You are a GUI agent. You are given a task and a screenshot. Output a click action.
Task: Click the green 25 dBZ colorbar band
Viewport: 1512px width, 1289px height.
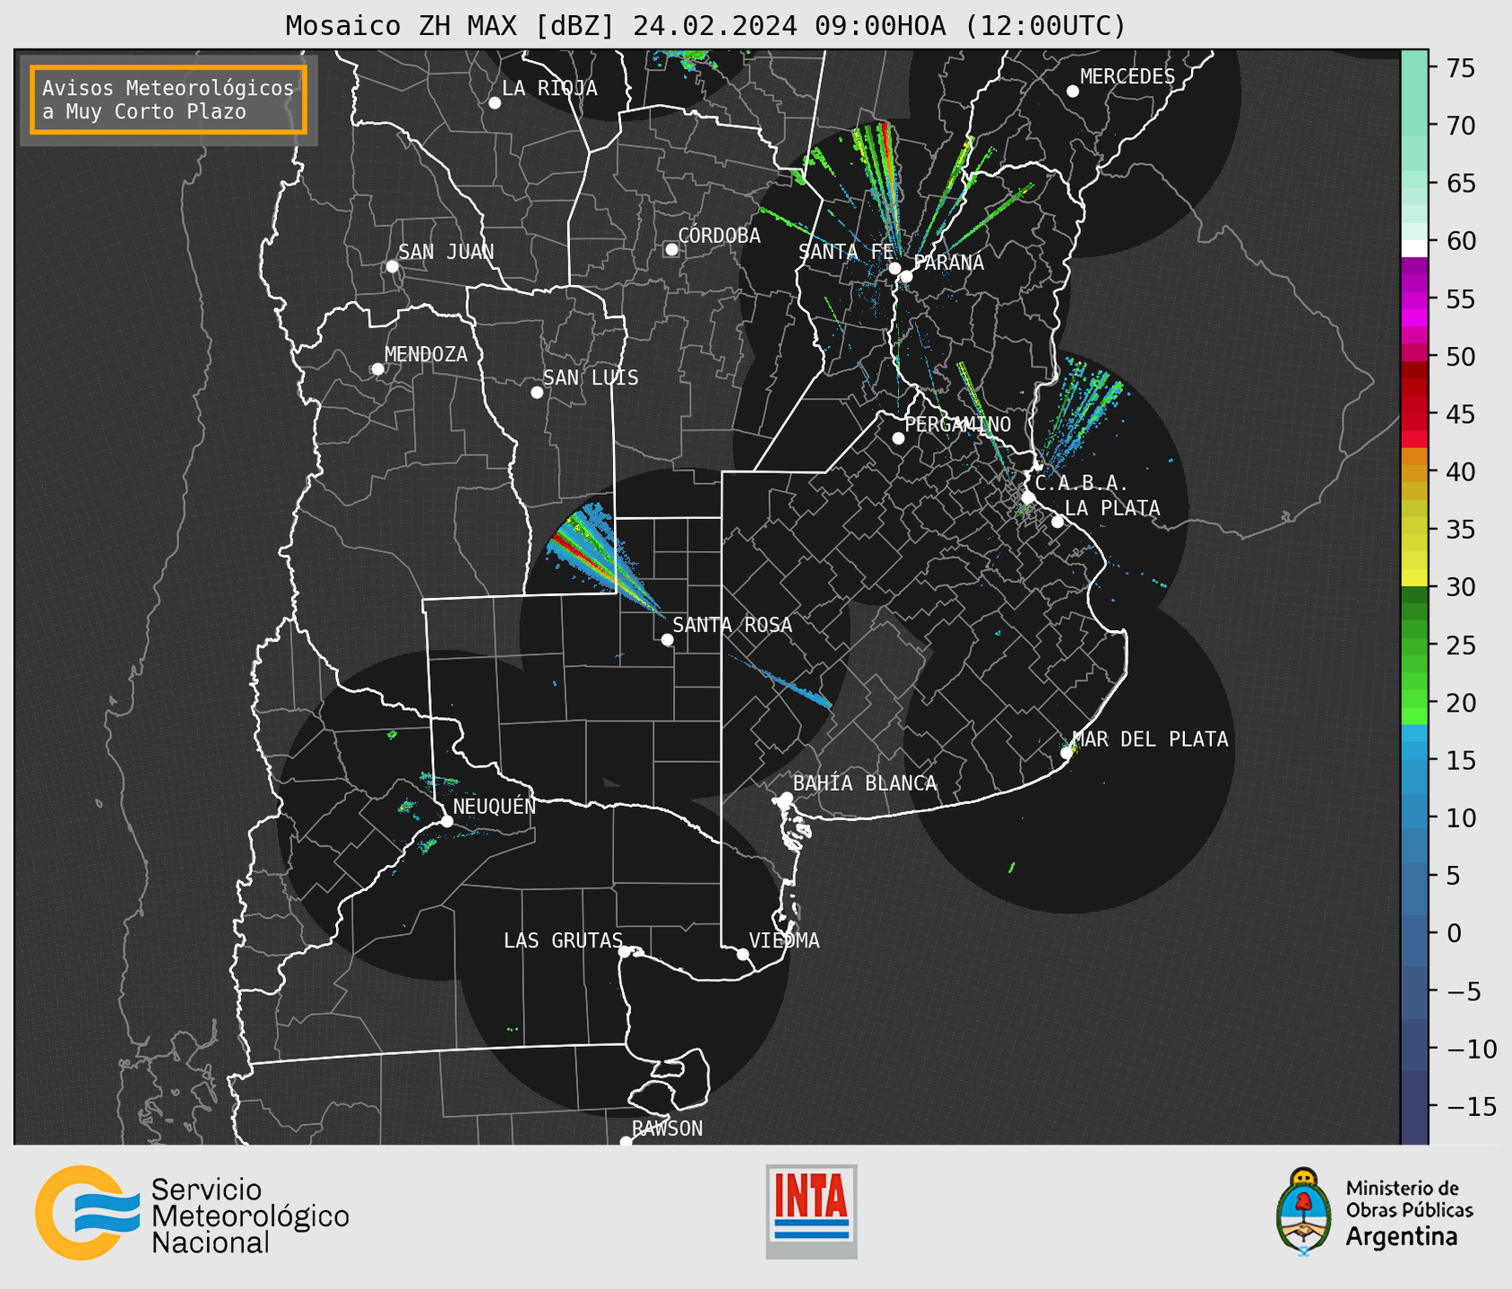click(1414, 645)
